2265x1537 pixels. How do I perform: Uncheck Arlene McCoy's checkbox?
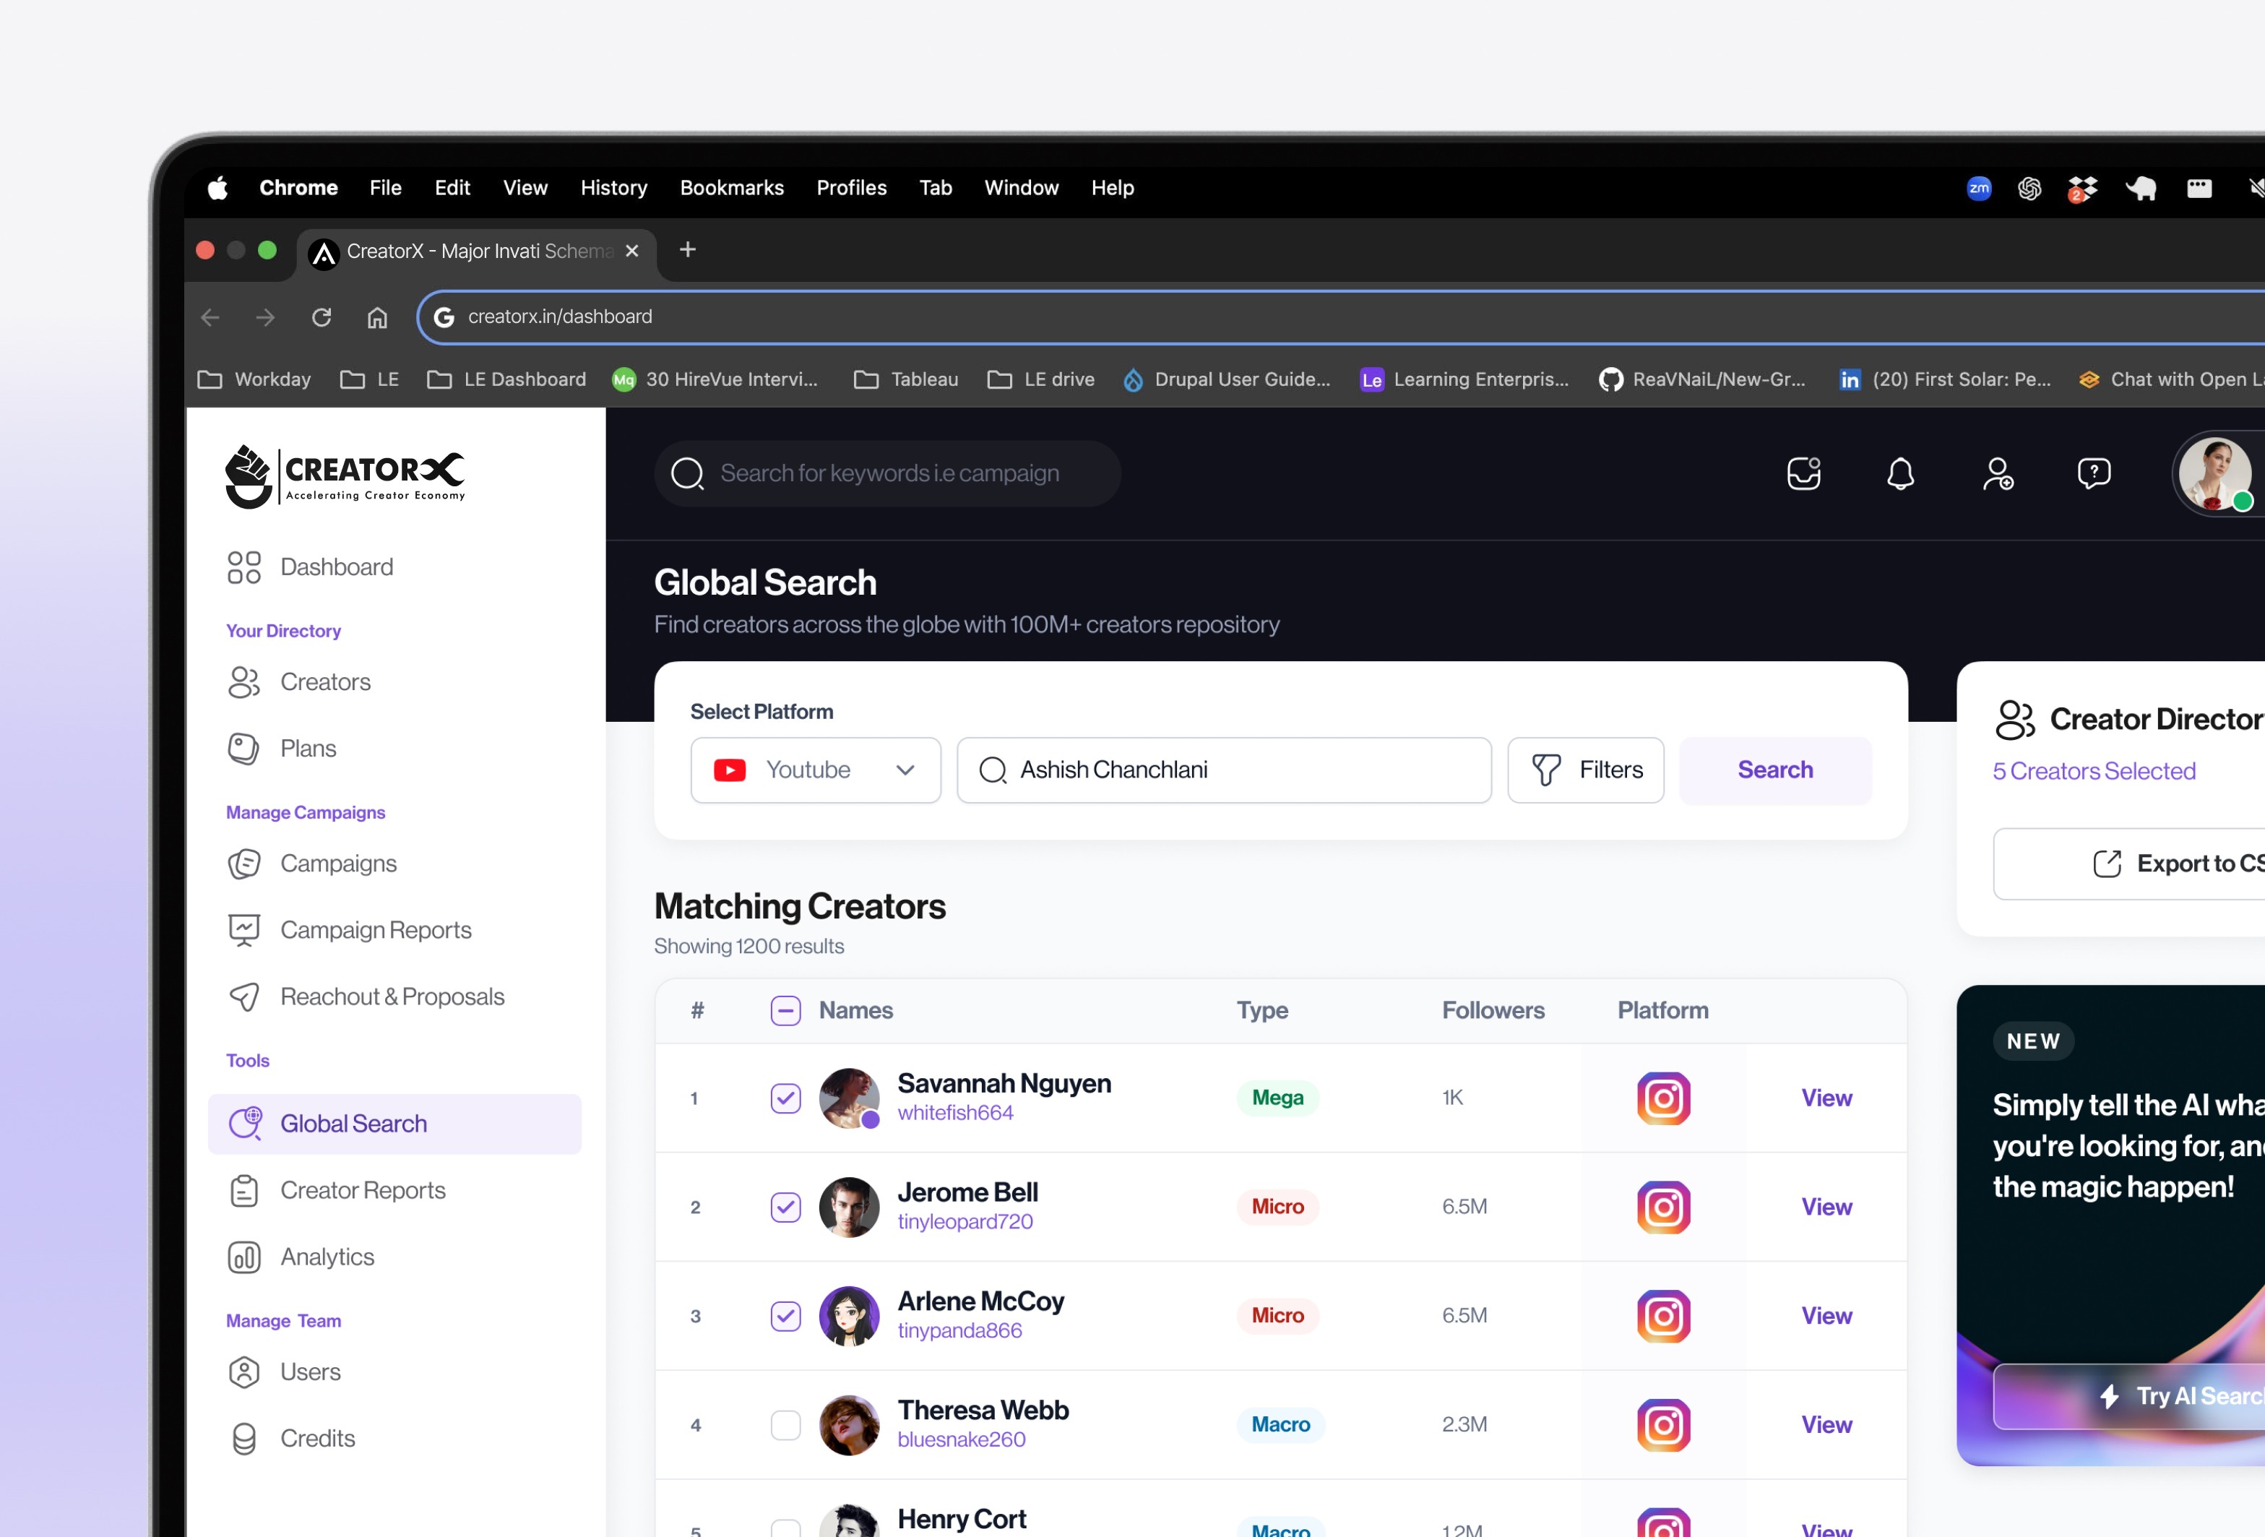coord(785,1317)
